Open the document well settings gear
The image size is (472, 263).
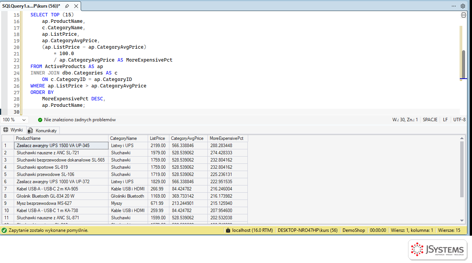click(x=463, y=6)
